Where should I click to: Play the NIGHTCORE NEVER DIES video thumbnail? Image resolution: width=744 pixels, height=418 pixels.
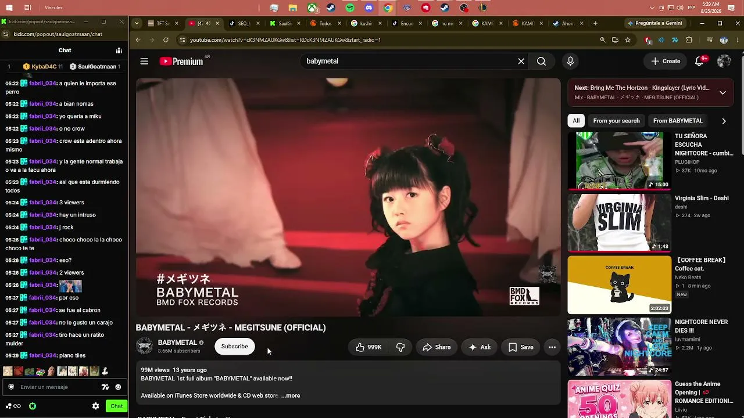(x=620, y=347)
